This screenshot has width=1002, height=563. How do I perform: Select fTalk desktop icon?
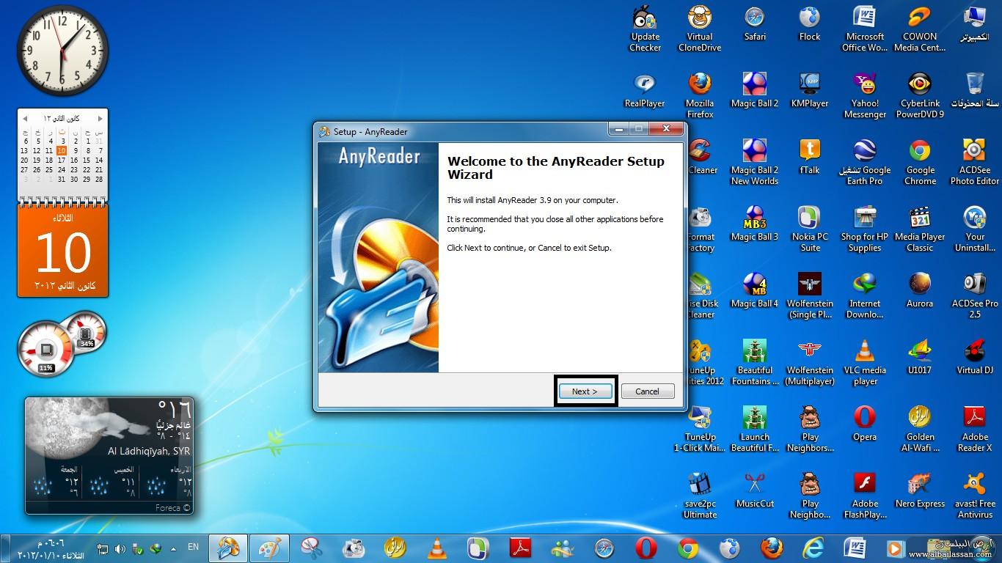coord(810,158)
